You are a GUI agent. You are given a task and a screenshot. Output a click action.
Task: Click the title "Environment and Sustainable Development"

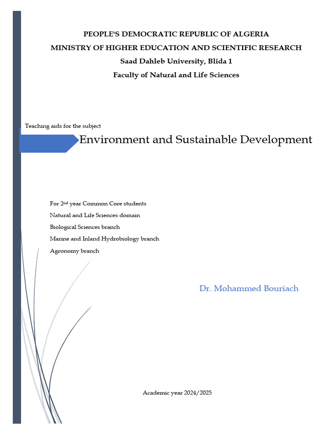pos(196,139)
